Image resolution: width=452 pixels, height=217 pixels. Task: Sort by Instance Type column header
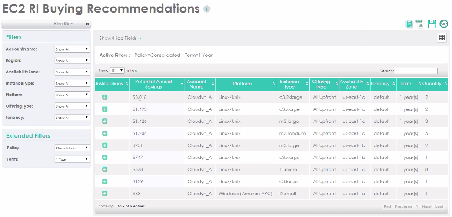293,84
